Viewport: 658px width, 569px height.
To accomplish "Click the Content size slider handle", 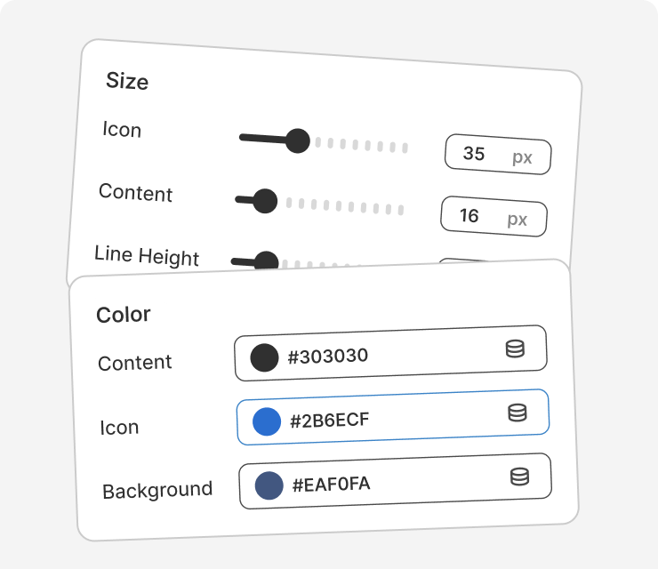I will [x=264, y=201].
